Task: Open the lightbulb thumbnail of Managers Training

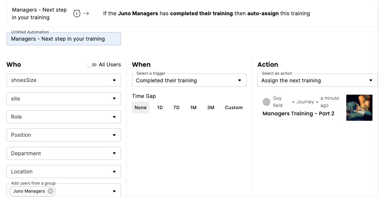Action: tap(359, 108)
